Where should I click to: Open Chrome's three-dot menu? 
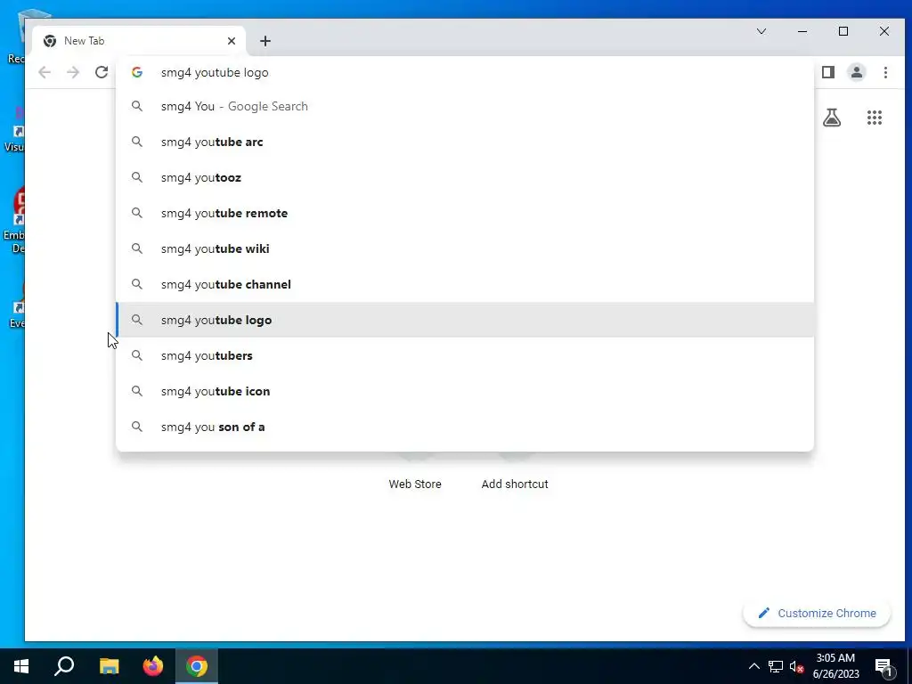point(885,72)
